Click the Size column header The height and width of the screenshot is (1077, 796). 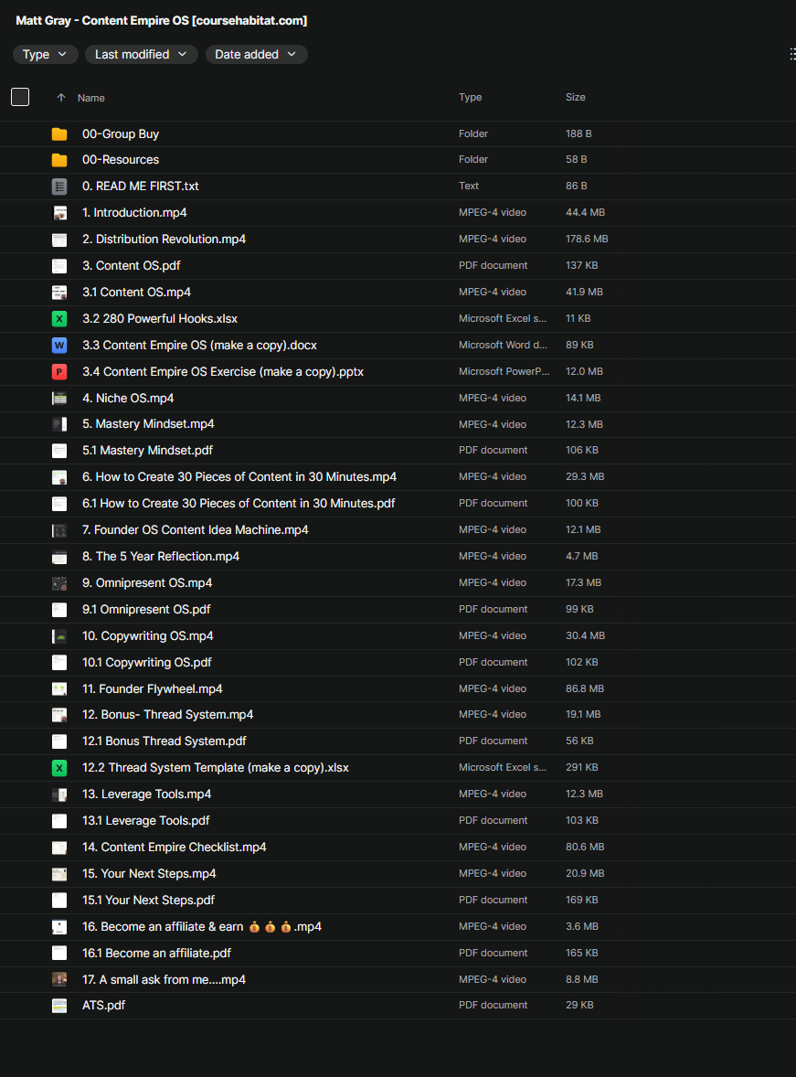[576, 97]
